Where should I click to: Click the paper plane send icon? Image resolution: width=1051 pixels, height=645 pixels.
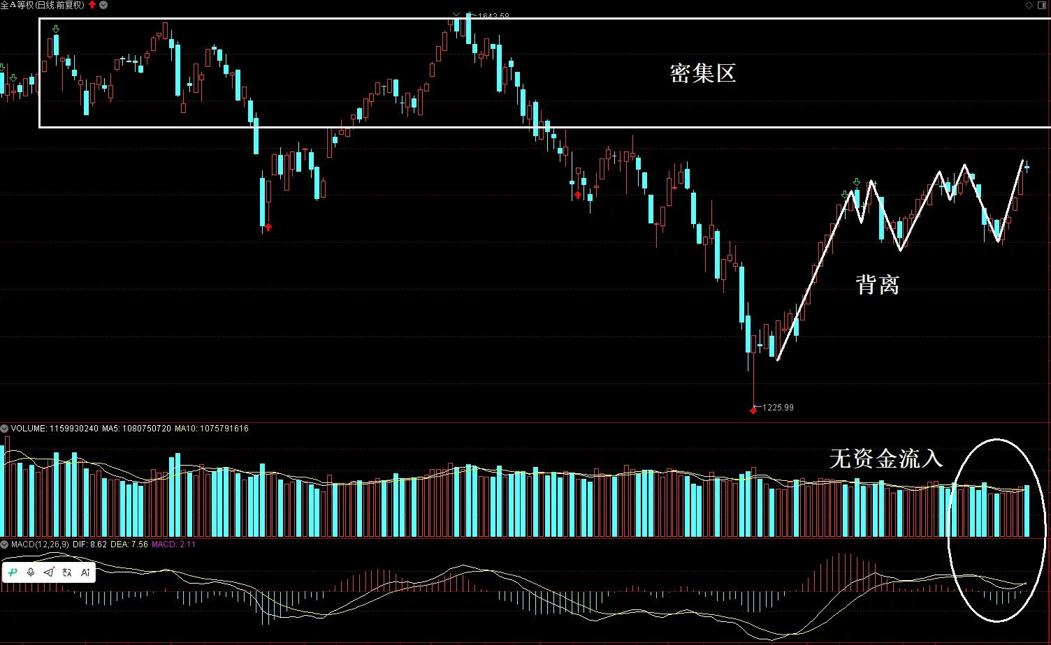tap(49, 572)
